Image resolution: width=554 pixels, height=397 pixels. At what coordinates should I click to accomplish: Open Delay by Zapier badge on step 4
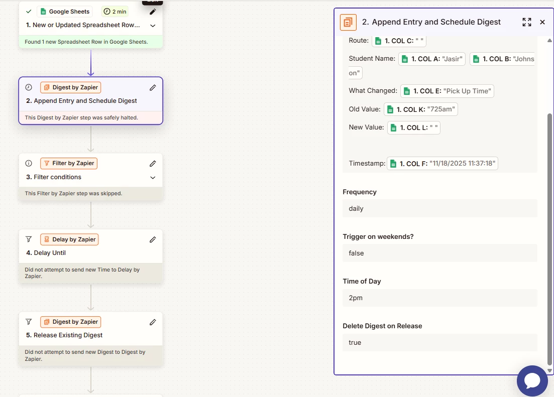pos(70,239)
